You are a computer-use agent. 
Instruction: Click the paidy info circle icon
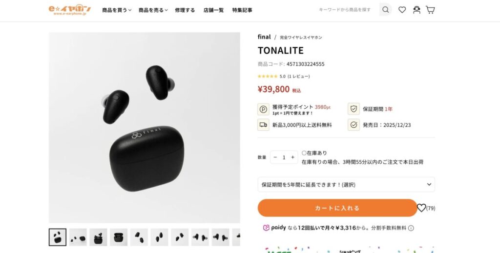(411, 228)
